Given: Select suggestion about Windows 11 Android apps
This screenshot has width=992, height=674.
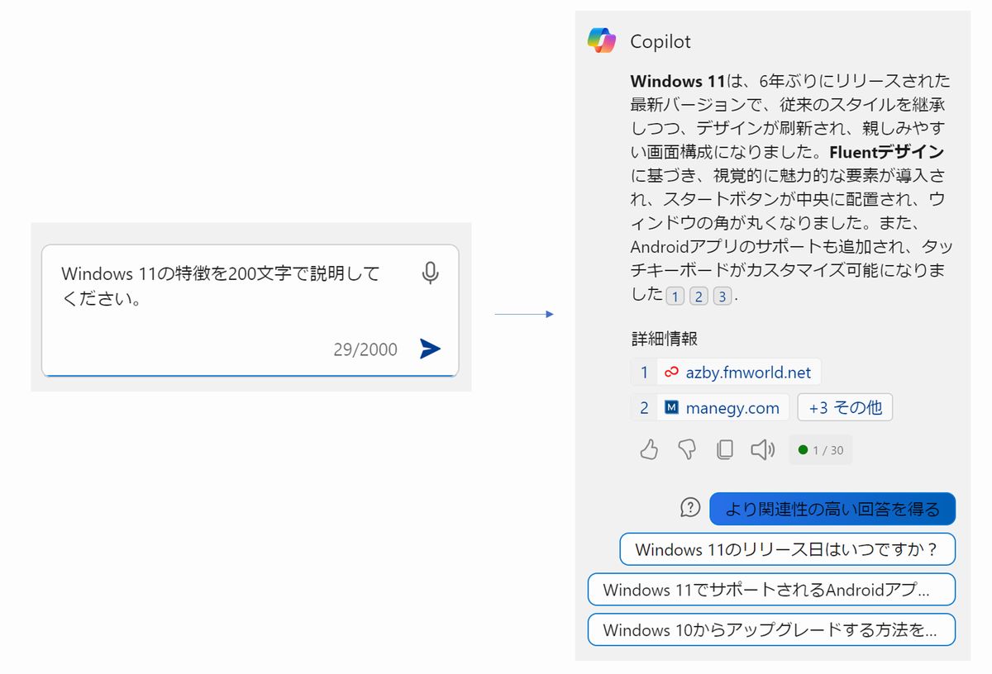Looking at the screenshot, I should point(771,590).
